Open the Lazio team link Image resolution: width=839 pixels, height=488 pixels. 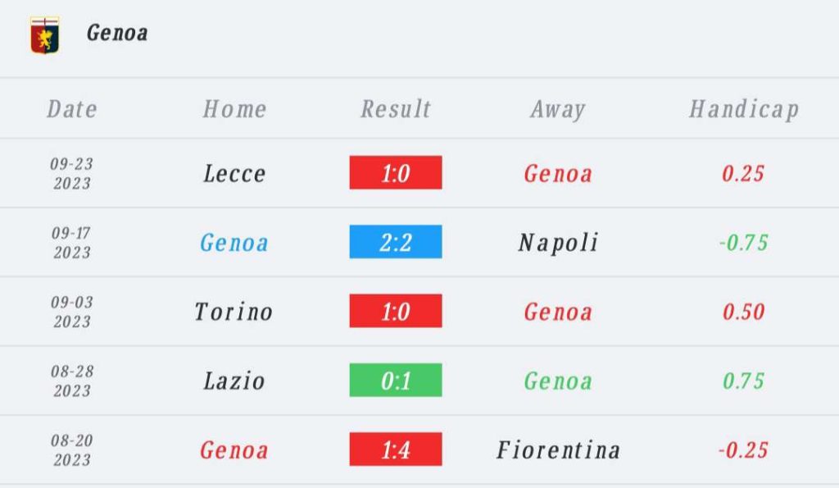tap(234, 381)
